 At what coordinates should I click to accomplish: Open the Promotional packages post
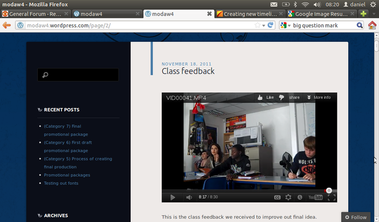point(67,175)
